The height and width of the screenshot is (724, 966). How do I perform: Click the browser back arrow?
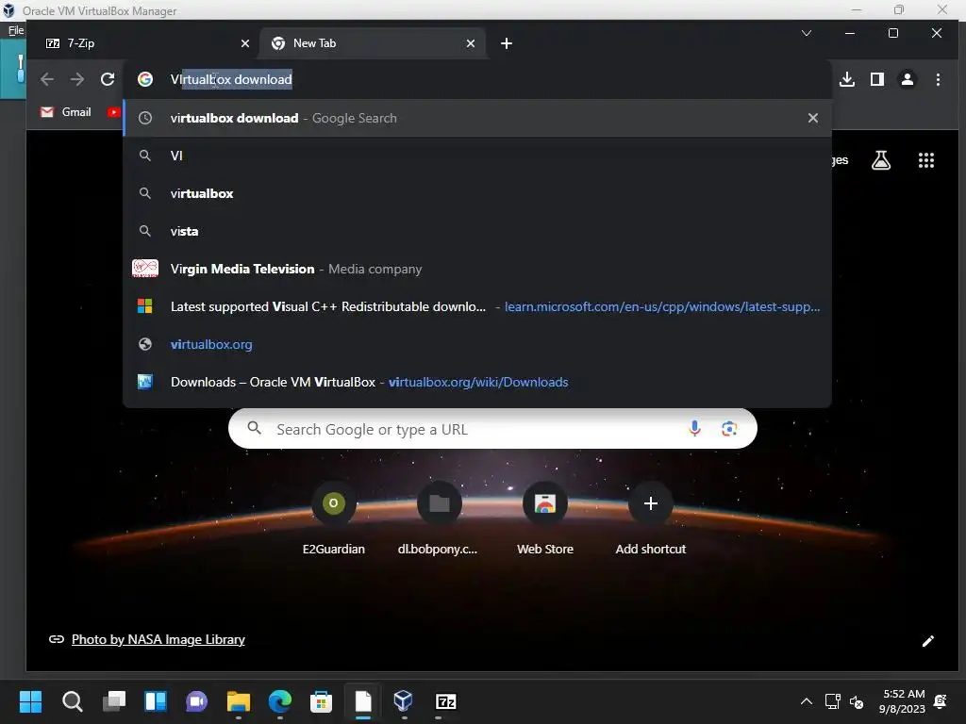[x=47, y=79]
